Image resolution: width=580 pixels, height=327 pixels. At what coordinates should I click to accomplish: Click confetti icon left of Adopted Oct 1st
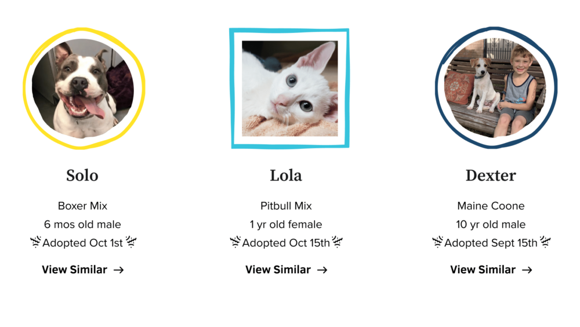35,242
